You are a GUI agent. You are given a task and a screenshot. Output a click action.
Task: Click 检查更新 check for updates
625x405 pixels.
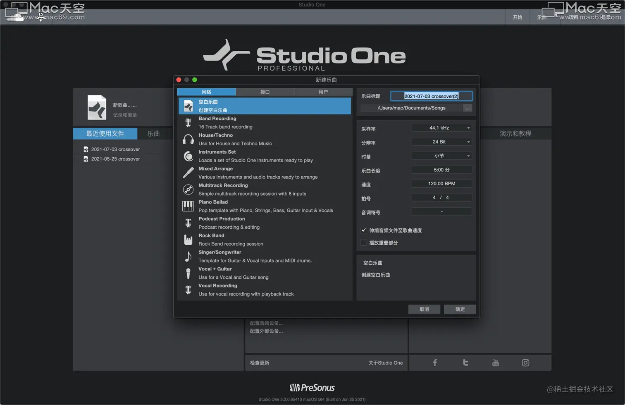260,363
